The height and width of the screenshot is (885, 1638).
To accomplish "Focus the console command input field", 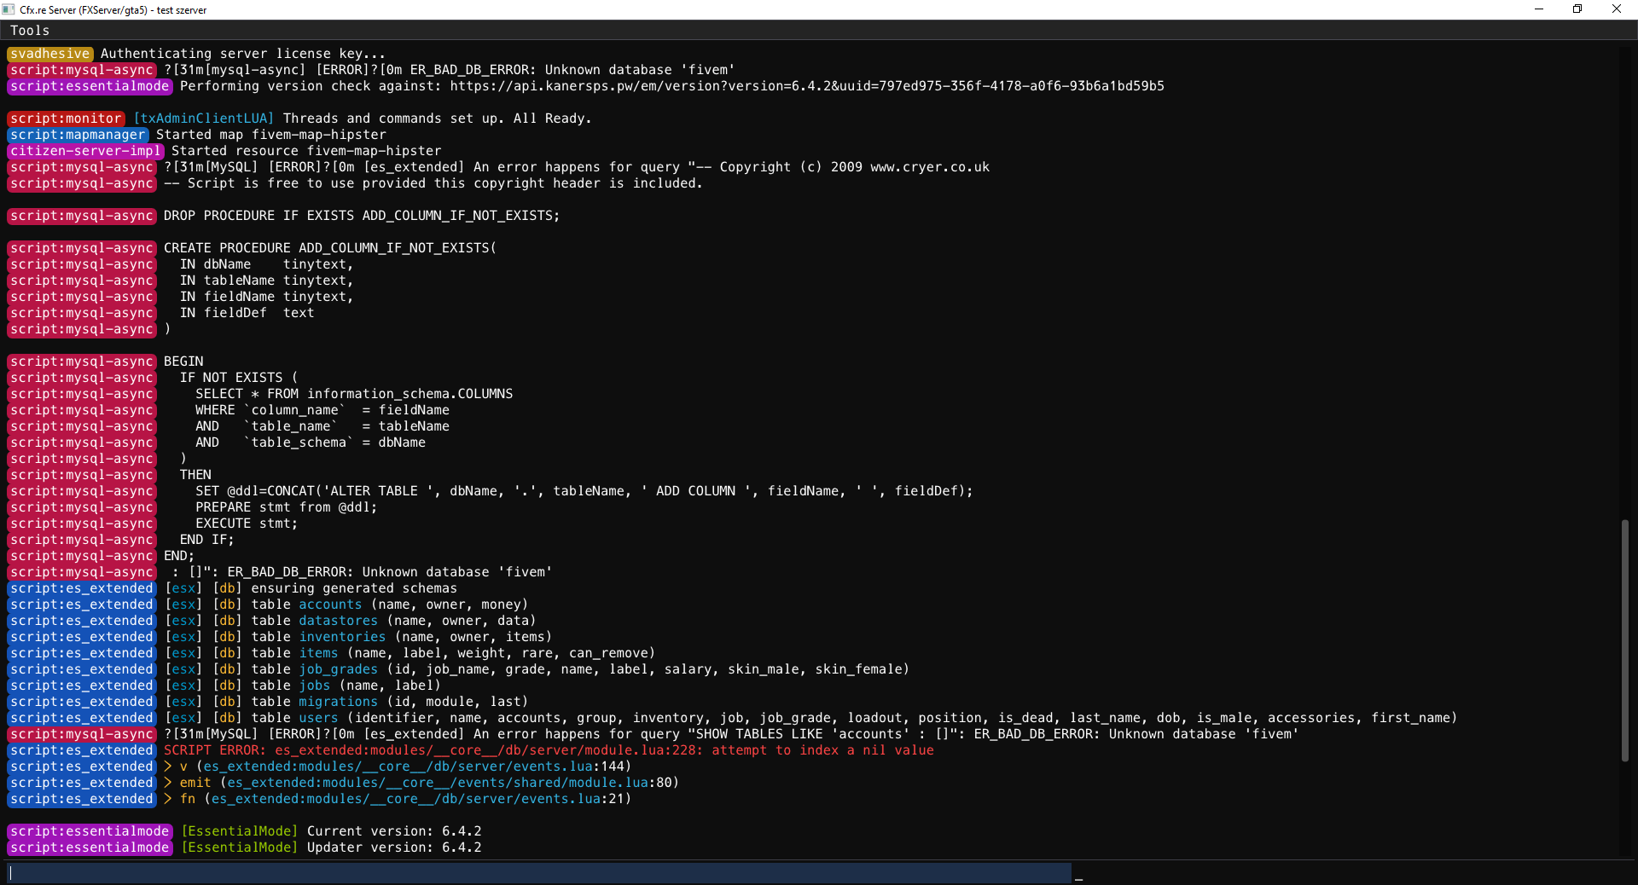I will [x=537, y=872].
